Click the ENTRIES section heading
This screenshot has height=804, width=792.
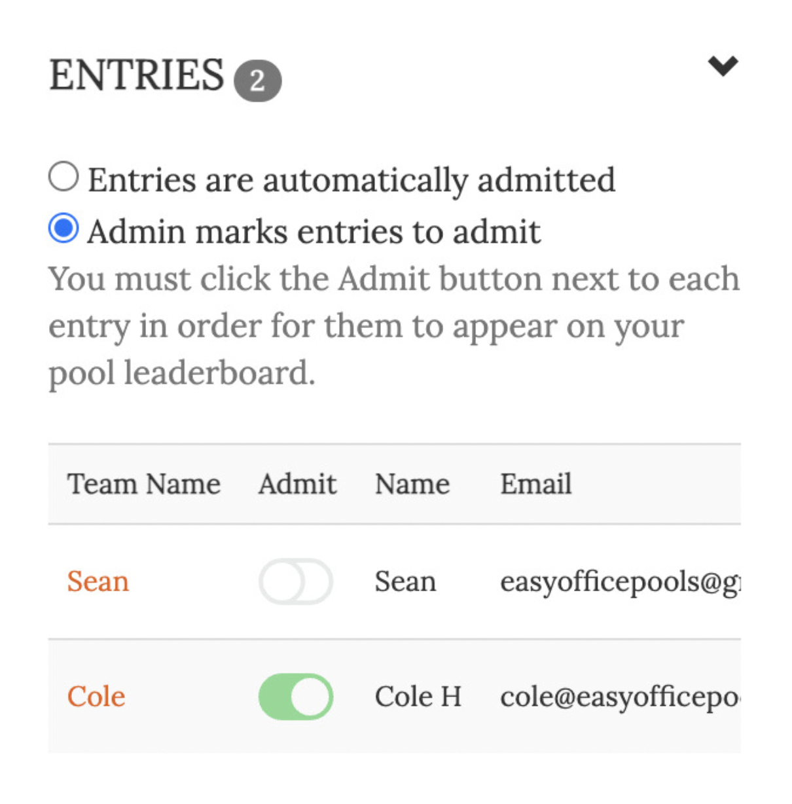(137, 75)
